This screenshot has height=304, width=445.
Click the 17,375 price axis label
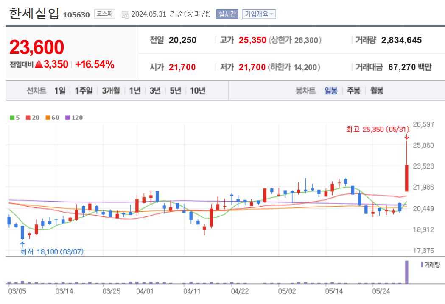click(x=423, y=251)
